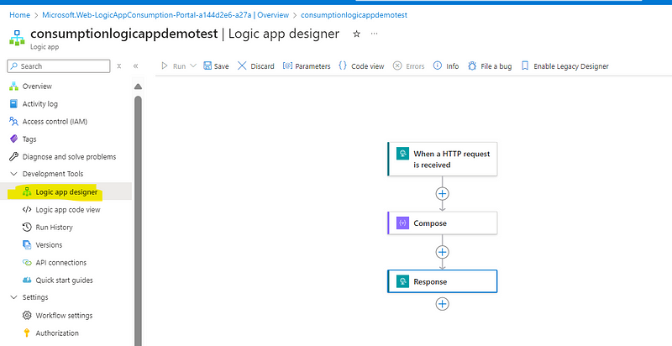Add step between trigger and Compose
Image resolution: width=672 pixels, height=346 pixels.
(443, 193)
